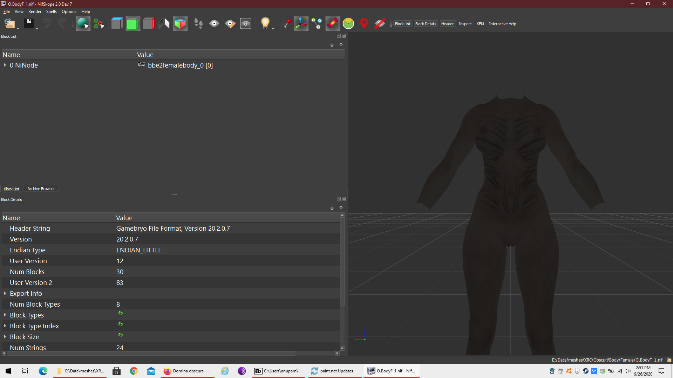
Task: Take a viewport screenshot with camera icon
Action: (x=246, y=24)
